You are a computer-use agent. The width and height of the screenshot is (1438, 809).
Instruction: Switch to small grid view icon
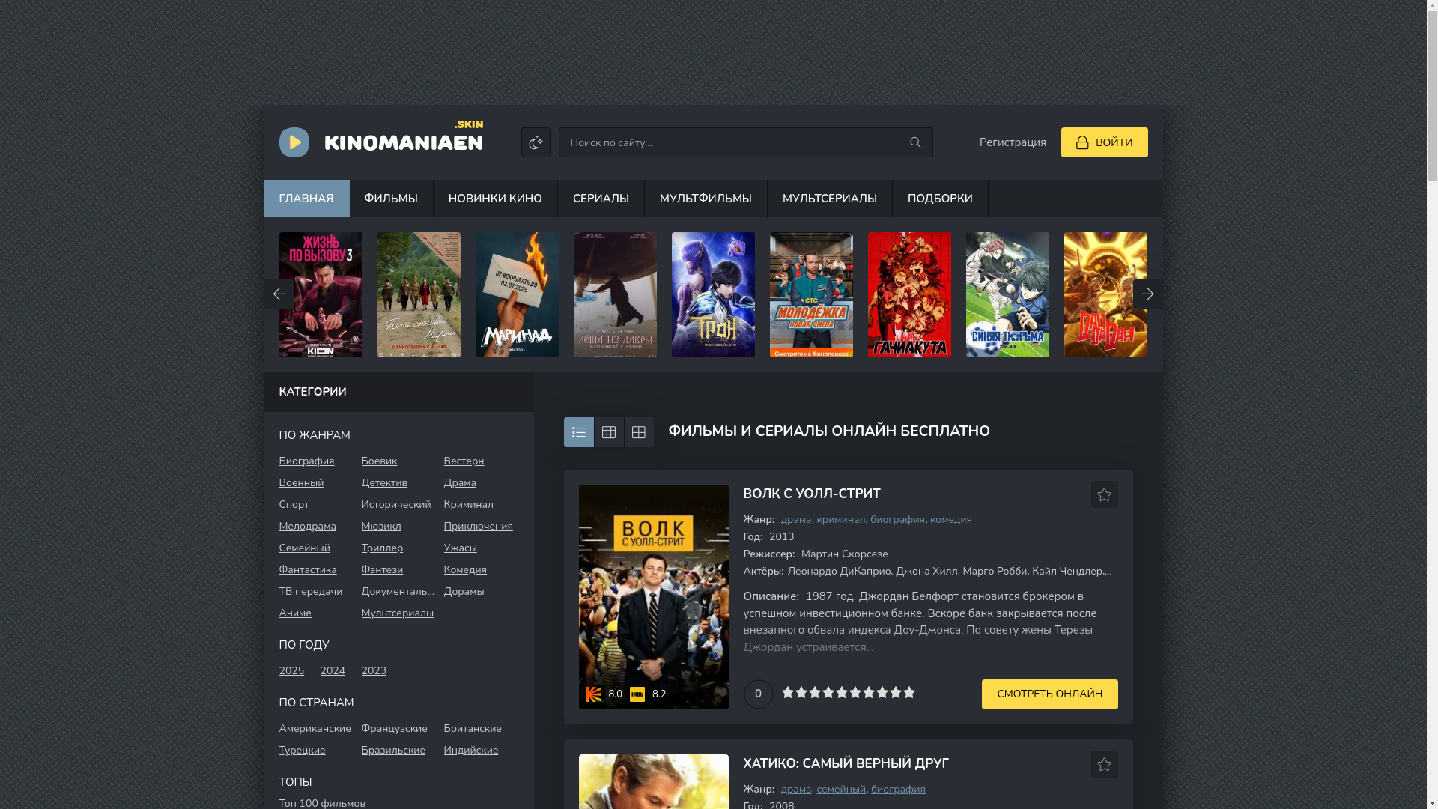click(608, 432)
